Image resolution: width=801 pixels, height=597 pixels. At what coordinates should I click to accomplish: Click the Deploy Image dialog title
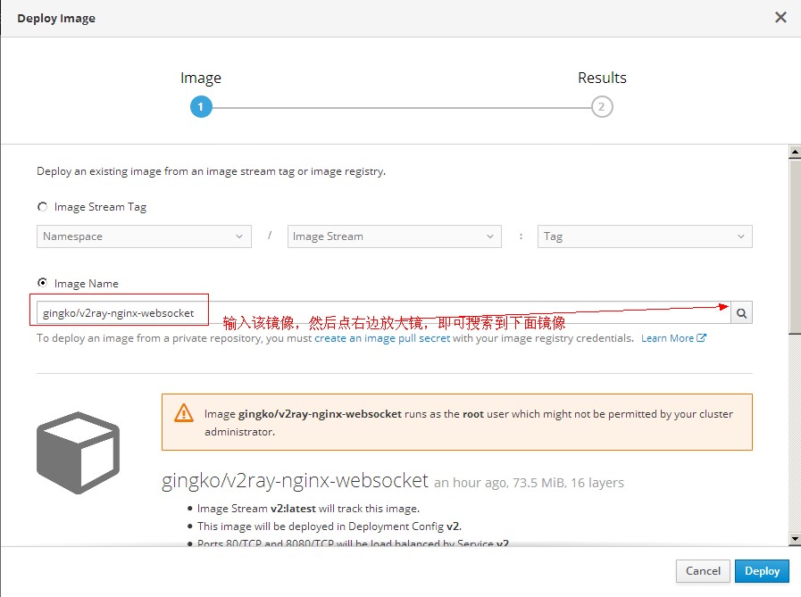click(56, 19)
